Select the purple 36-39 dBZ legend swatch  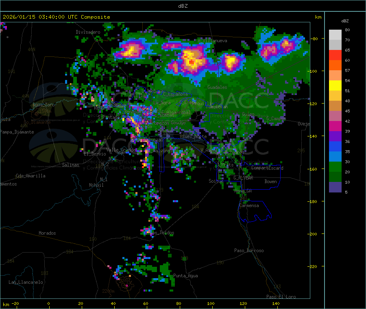(x=335, y=136)
